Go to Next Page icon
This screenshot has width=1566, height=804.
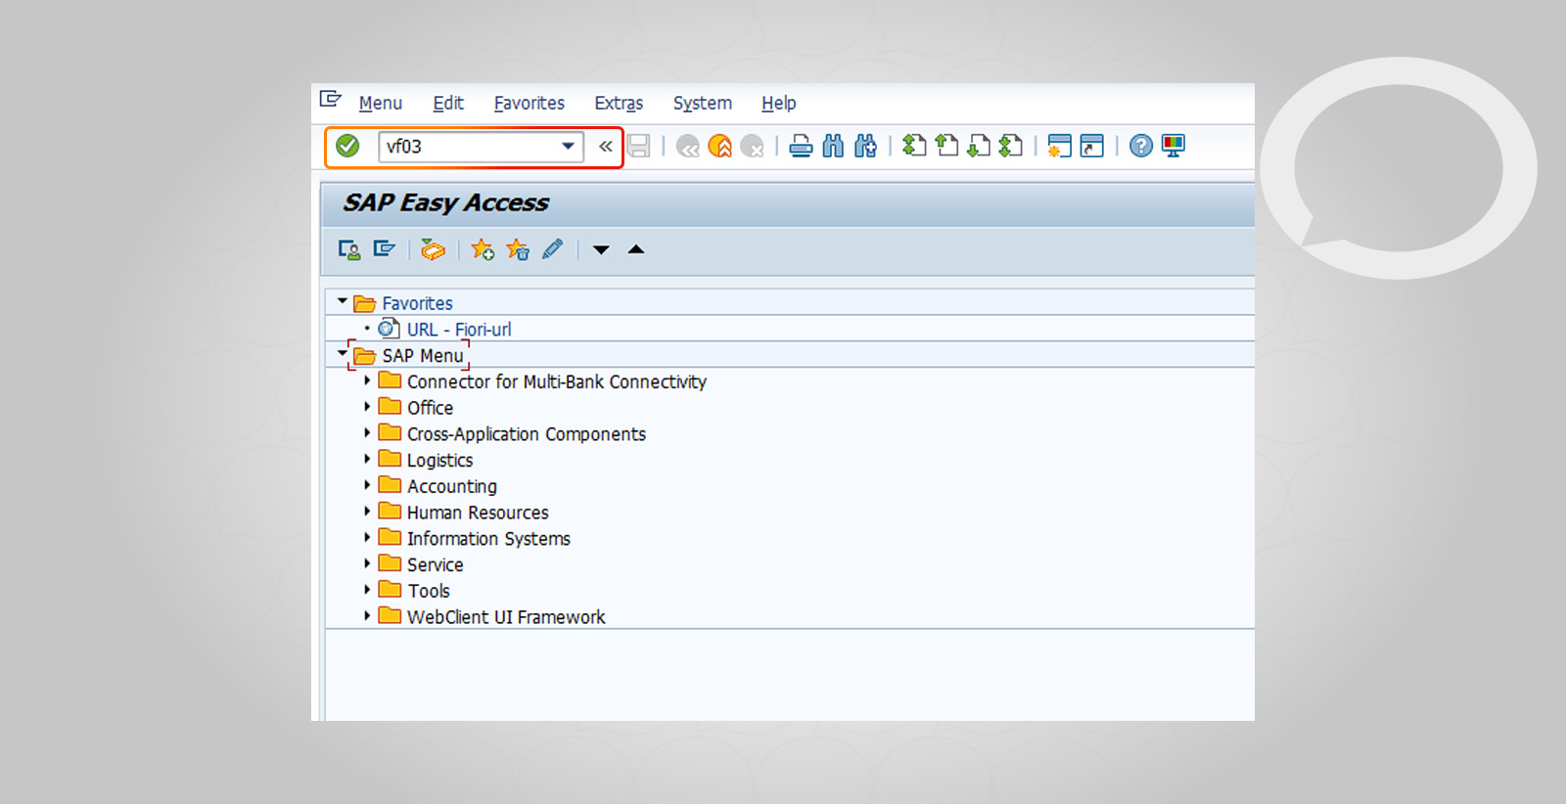(x=979, y=146)
